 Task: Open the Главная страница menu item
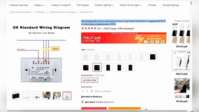(19, 5)
